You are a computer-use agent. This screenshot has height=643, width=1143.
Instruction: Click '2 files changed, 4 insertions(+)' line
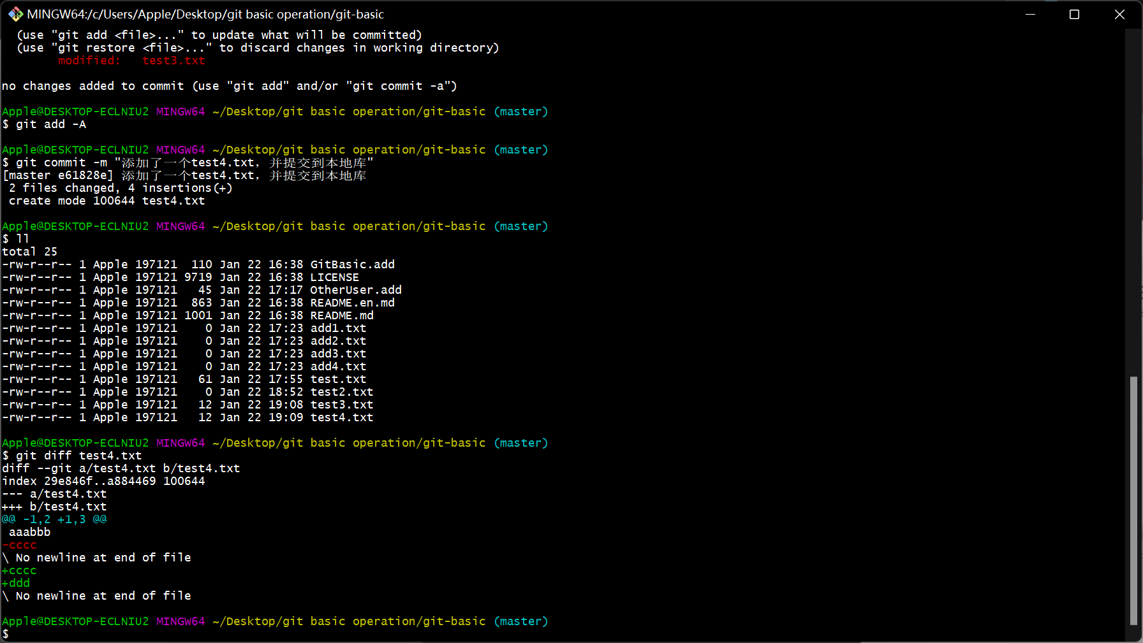[121, 188]
